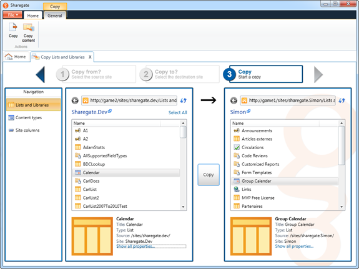
Task: Select the Group Calendar row
Action: [285, 181]
